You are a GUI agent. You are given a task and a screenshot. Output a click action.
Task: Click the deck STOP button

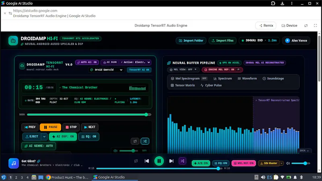pos(71,127)
